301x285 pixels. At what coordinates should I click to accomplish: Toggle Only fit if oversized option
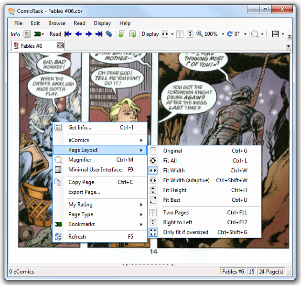(x=204, y=232)
